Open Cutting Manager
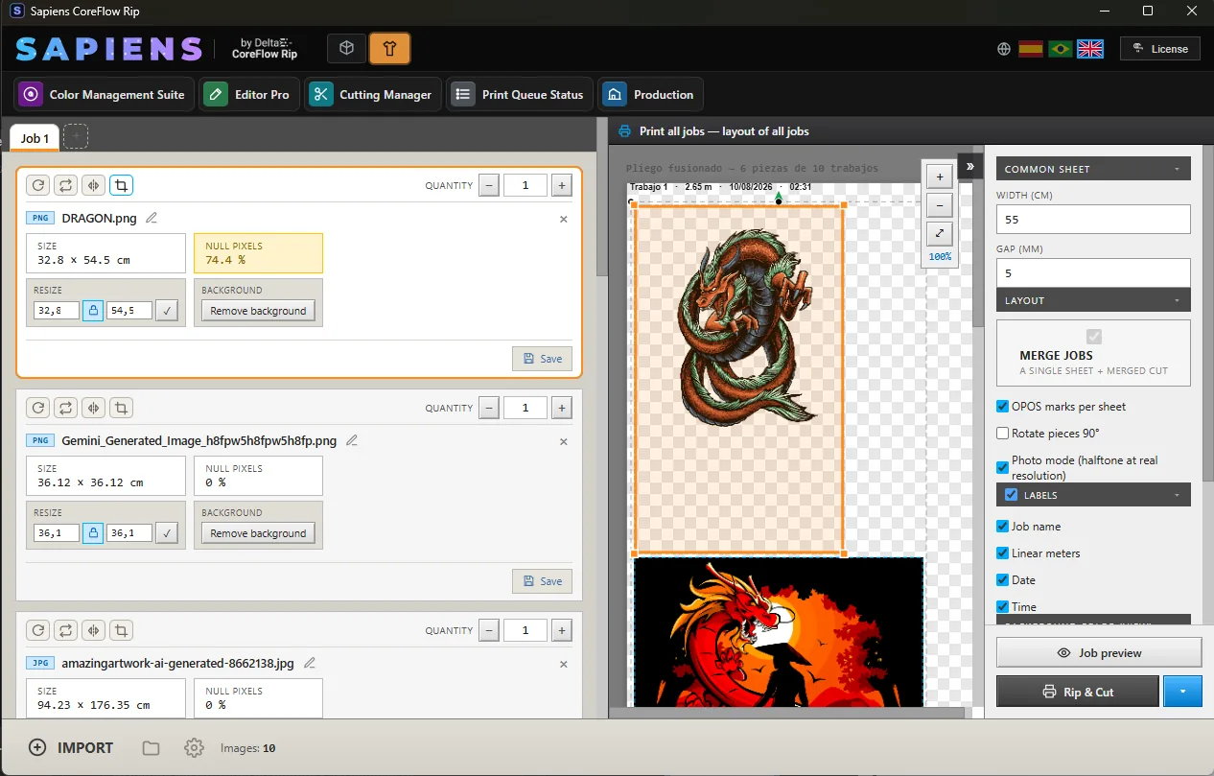 [x=372, y=95]
